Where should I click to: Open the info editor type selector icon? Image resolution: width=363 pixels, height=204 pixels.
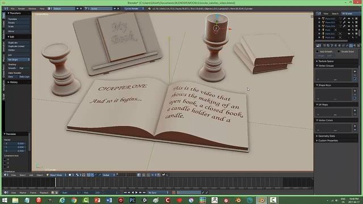[6, 8]
